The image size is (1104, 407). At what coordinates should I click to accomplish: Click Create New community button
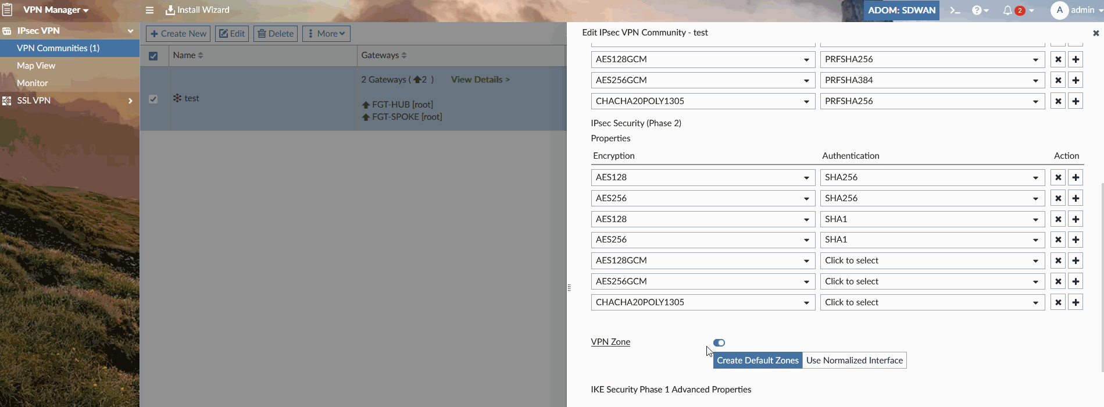[178, 34]
